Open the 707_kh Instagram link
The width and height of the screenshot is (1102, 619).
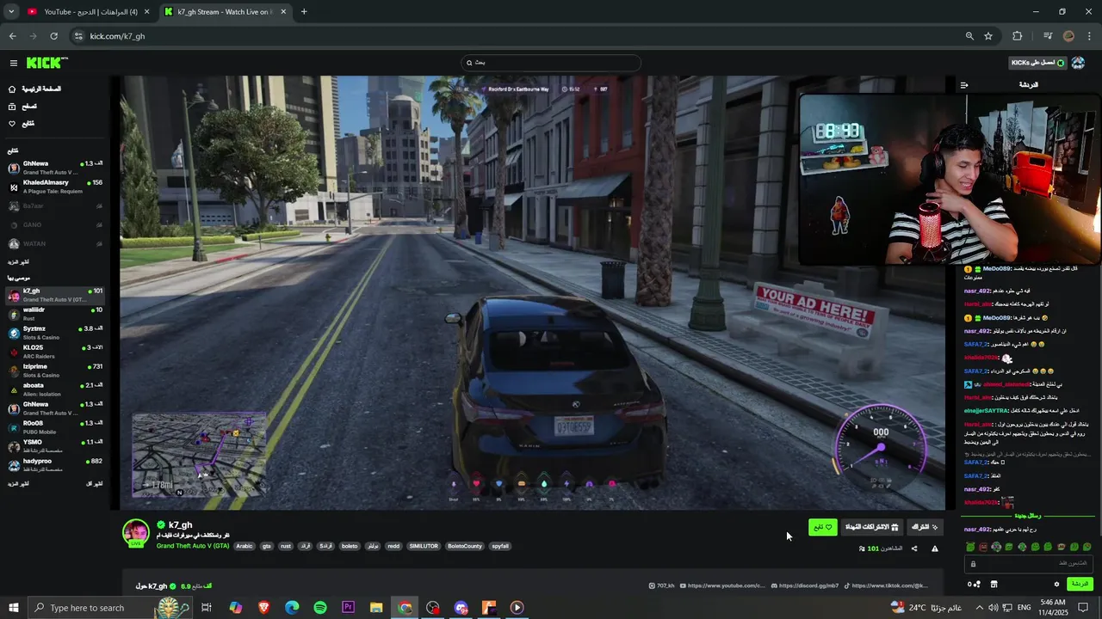click(661, 585)
